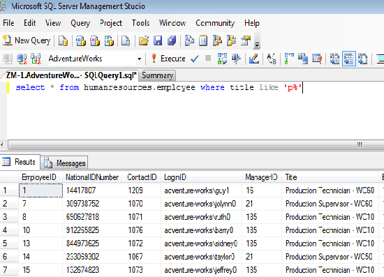
Task: Analyze query in Database Engine Tuning Advisor
Action: coord(236,59)
